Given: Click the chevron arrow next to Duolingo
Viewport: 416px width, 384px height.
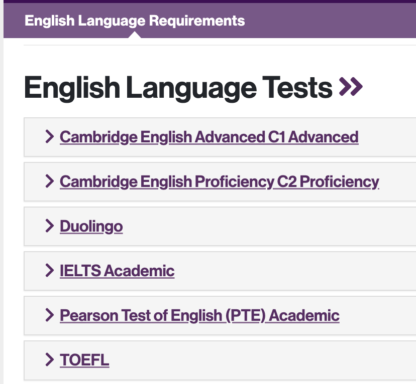Looking at the screenshot, I should pos(49,226).
